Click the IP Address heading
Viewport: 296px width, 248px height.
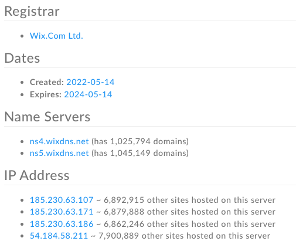pos(37,175)
